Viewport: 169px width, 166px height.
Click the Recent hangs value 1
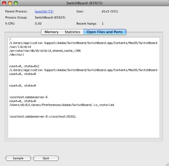click(x=103, y=24)
